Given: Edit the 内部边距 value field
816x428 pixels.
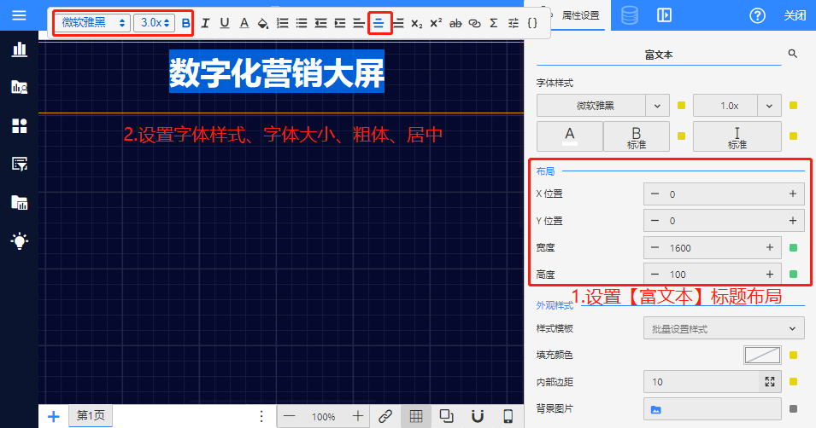Looking at the screenshot, I should pos(701,382).
